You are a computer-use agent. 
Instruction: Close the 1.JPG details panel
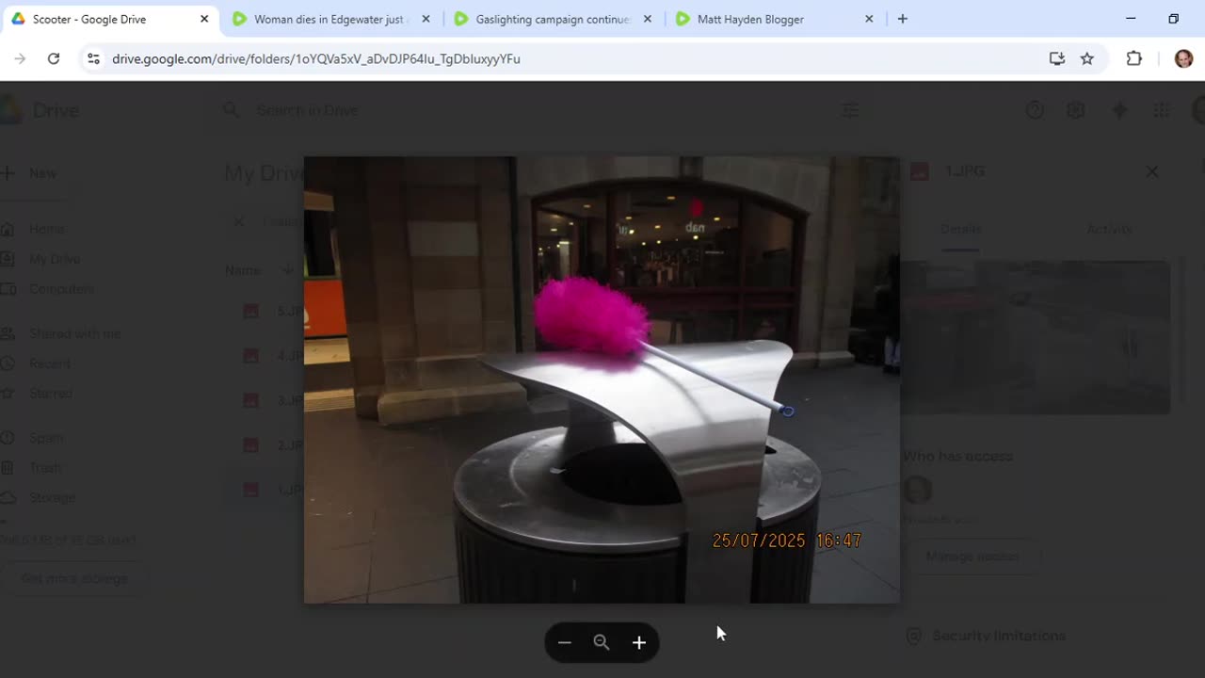(1152, 171)
